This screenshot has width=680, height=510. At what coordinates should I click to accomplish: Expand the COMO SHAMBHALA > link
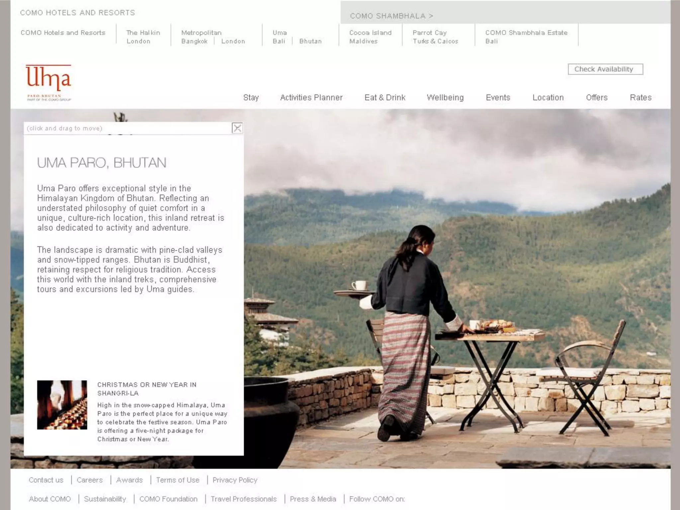pos(391,16)
